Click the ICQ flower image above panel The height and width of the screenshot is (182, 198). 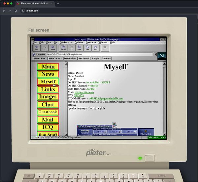click(x=115, y=125)
